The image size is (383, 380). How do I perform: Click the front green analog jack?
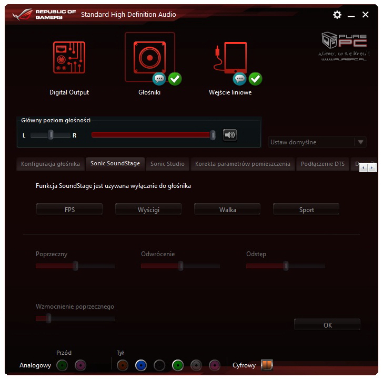(x=62, y=365)
